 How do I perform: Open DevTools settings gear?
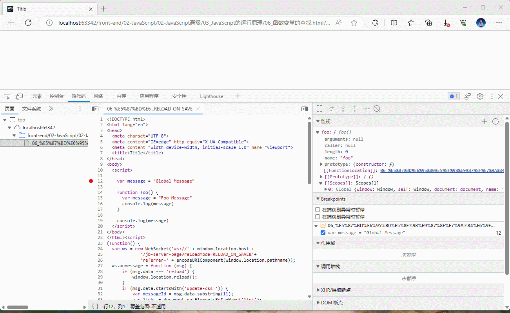pos(480,96)
